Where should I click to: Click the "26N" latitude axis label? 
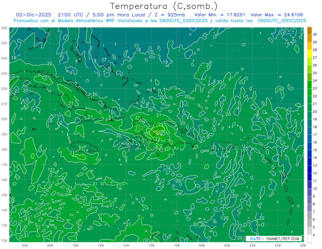[4, 28]
